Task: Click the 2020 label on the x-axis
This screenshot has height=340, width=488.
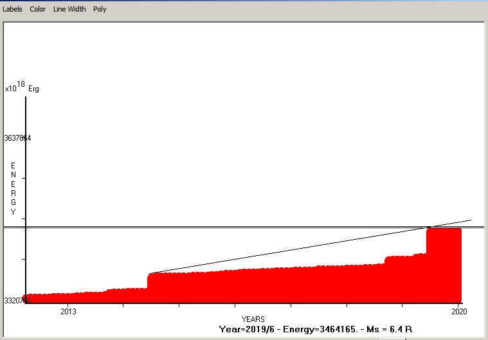Action: 458,312
